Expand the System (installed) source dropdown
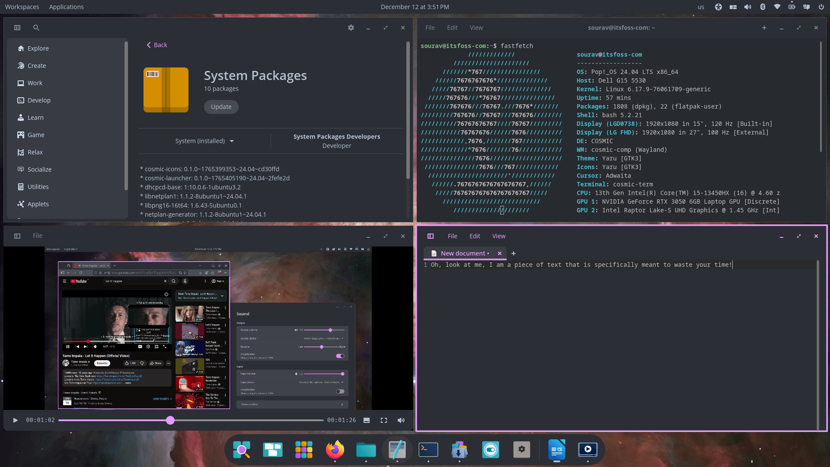The height and width of the screenshot is (467, 830). (204, 141)
